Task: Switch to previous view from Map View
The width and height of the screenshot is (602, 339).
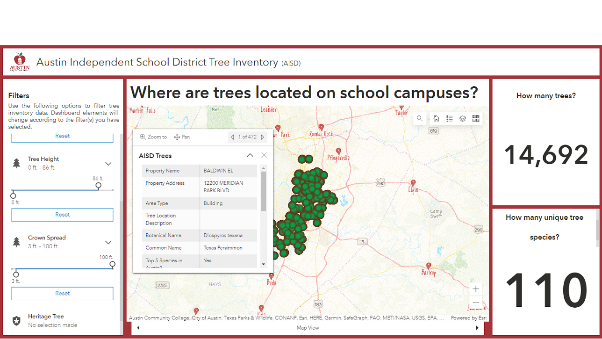Action: click(138, 328)
